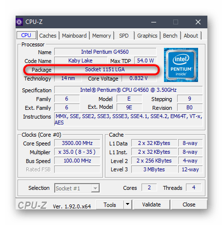Click the L1 Inst. associativity 8-way
Screen dimensions: 223x225
click(x=190, y=152)
